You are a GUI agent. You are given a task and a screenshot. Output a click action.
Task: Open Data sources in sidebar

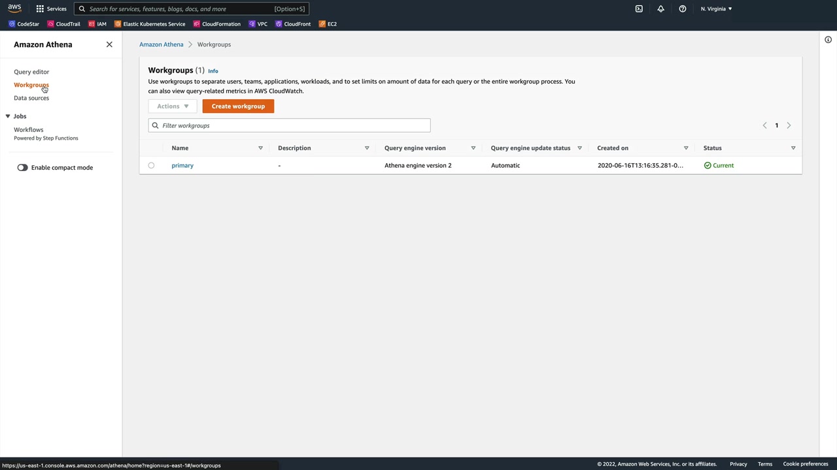pos(31,98)
